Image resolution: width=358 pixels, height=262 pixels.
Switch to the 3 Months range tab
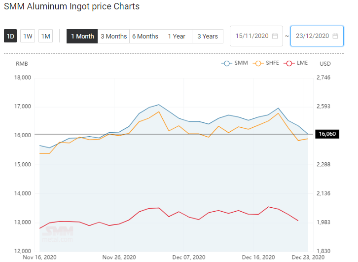(114, 36)
